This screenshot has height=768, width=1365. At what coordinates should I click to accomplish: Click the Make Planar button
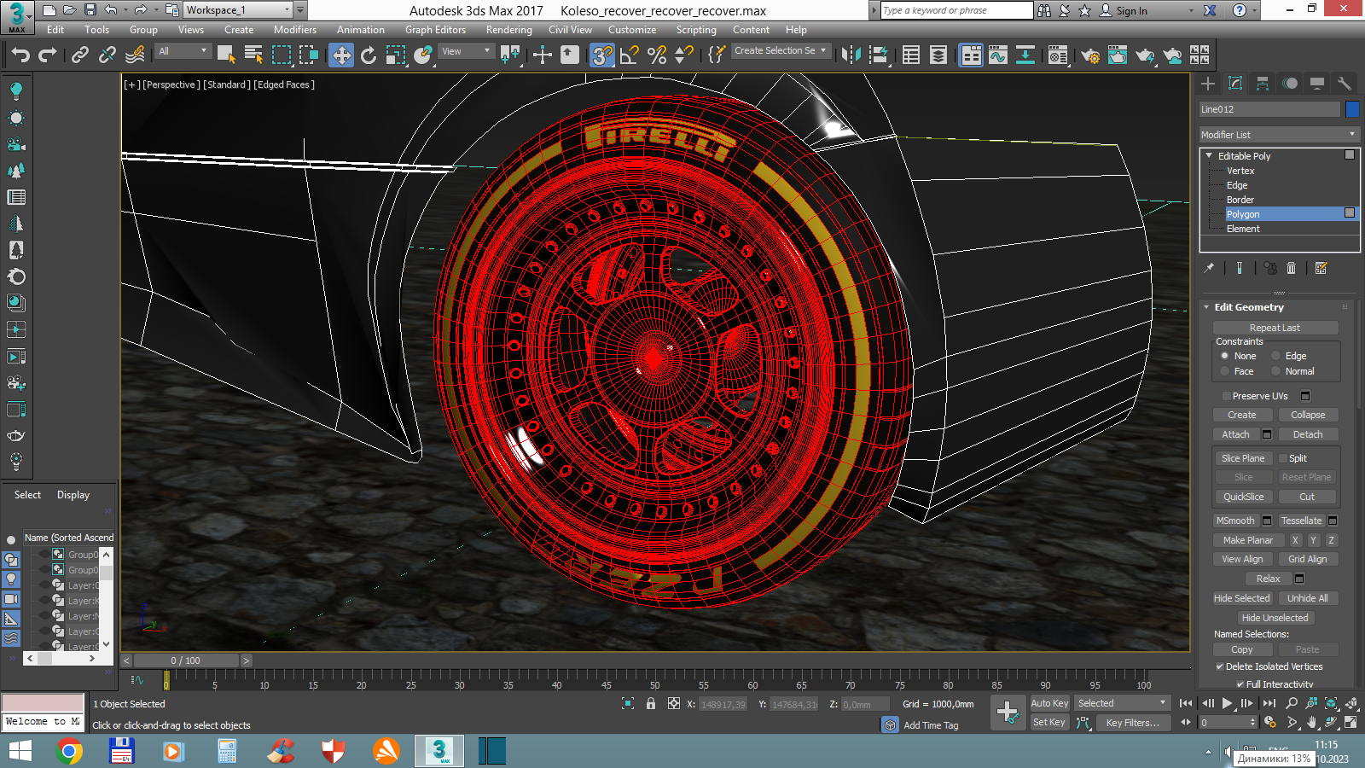[x=1248, y=540]
